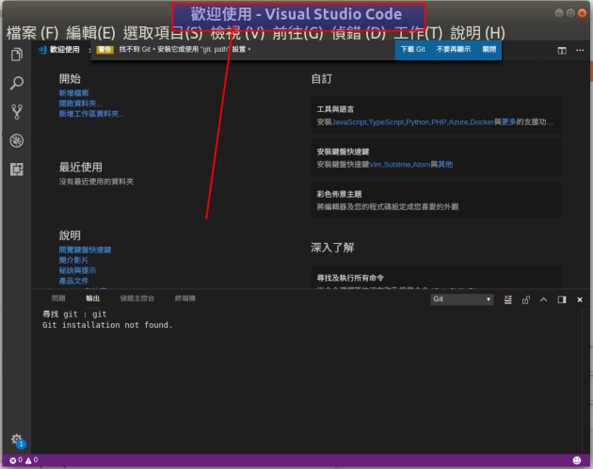
Task: Click the feedback smiley icon
Action: (x=577, y=460)
